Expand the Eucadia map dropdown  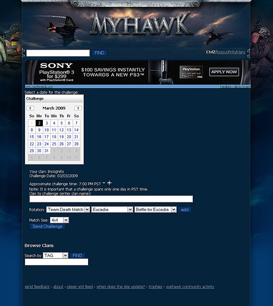112,209
